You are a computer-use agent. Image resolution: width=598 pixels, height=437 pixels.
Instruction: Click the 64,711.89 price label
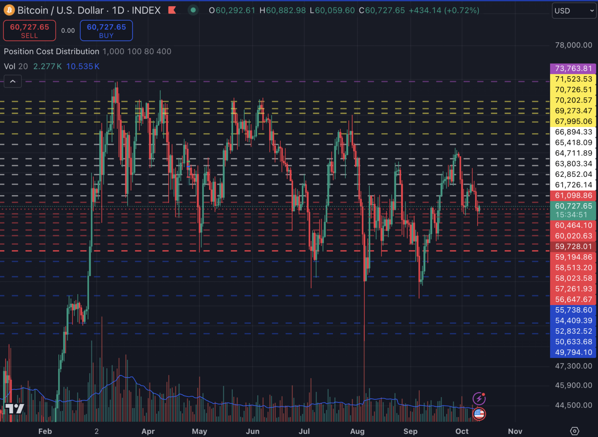point(573,153)
